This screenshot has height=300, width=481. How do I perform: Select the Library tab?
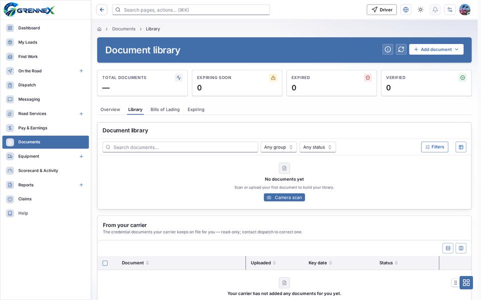pos(135,109)
